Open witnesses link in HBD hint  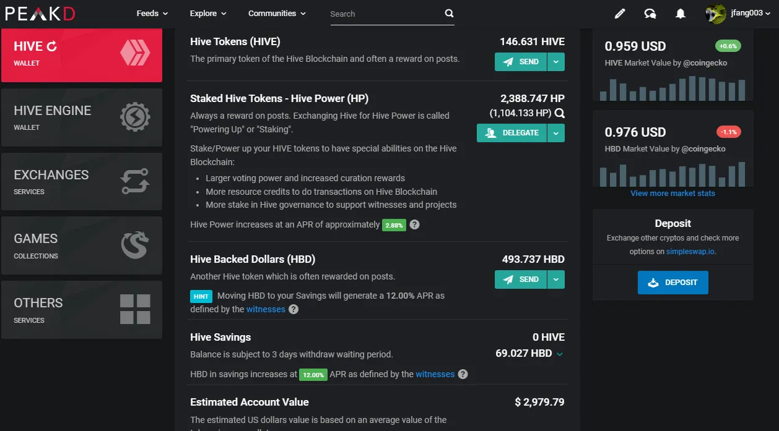[x=266, y=309]
